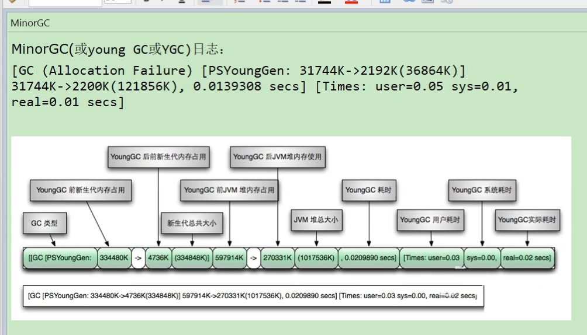This screenshot has height=335, width=587.
Task: Click the (1017536K) diagram cell
Action: pyautogui.click(x=316, y=258)
